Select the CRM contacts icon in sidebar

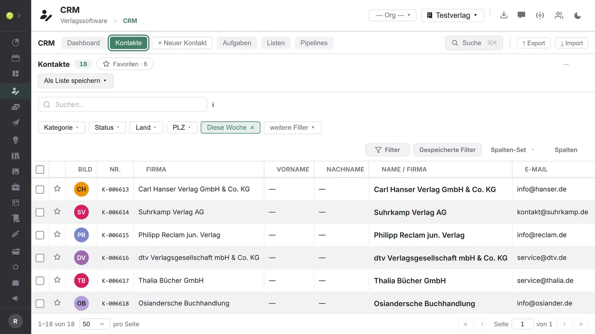click(15, 91)
